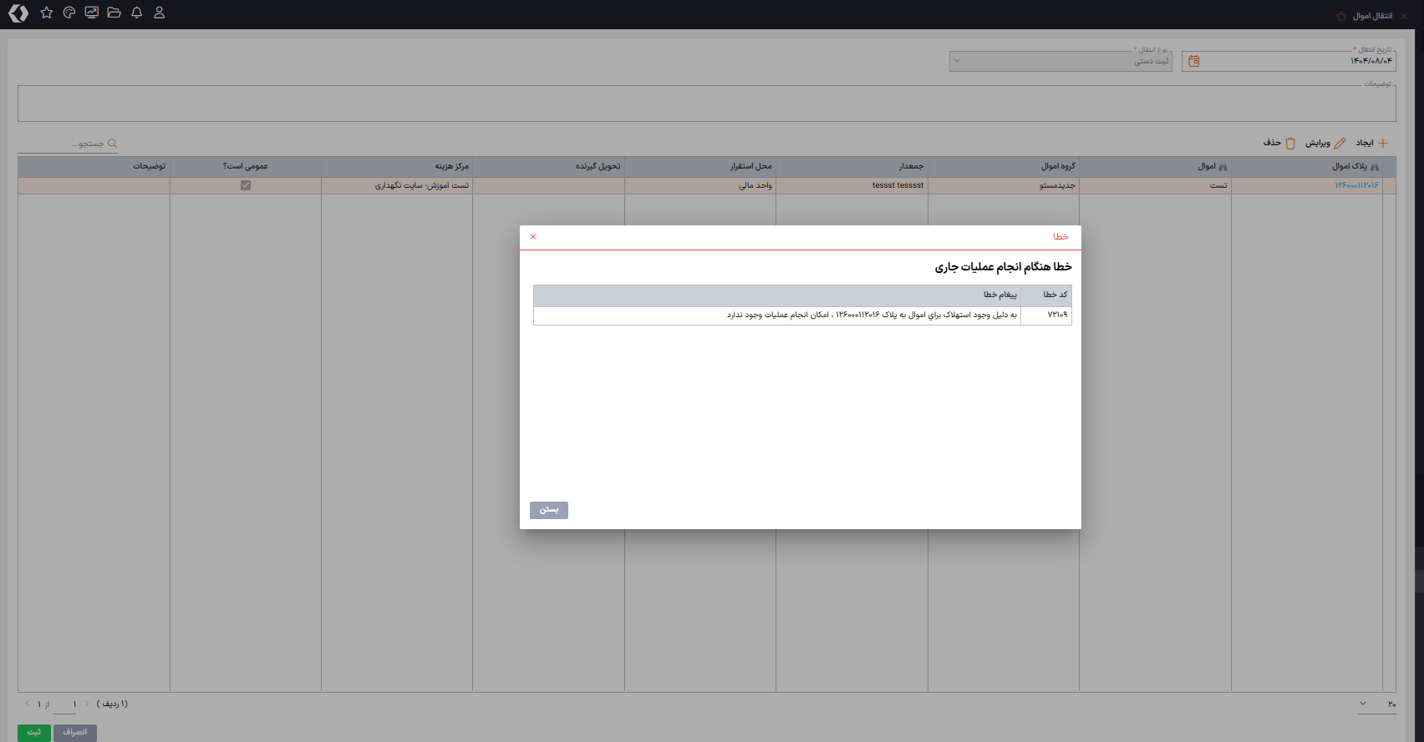
Task: Open the calendar picker for transfer date
Action: tap(1194, 61)
